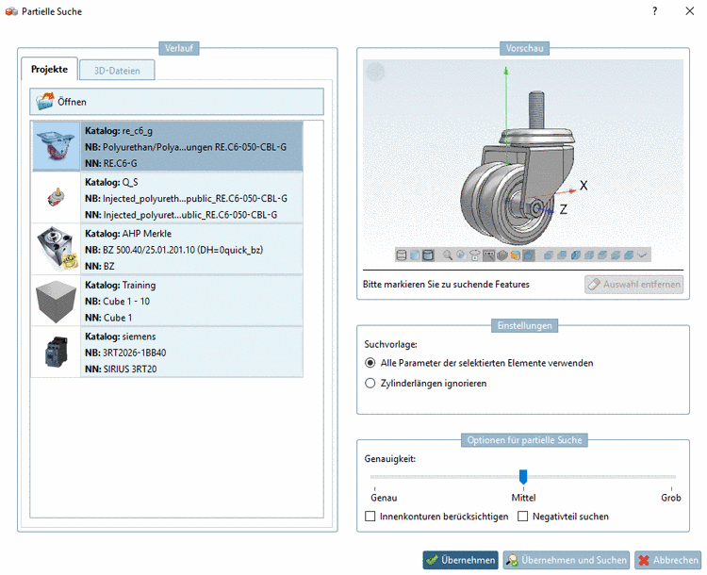The height and width of the screenshot is (575, 707).
Task: Select 'Alle Parameter der selektierten Elemente verwenden'
Action: [479, 363]
